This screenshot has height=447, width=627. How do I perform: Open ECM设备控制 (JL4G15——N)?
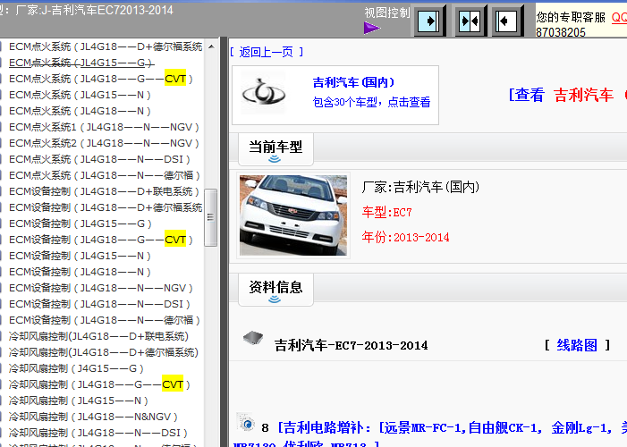80,256
